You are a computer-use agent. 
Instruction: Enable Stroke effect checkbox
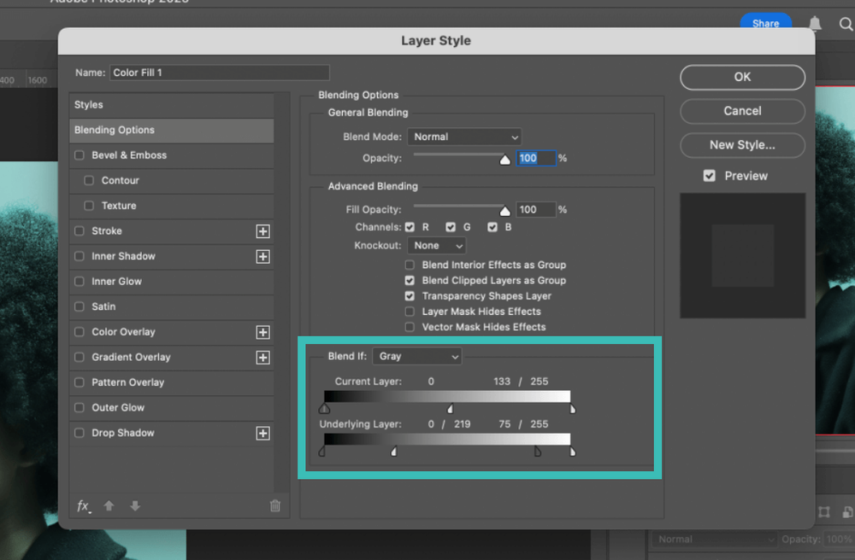(79, 230)
